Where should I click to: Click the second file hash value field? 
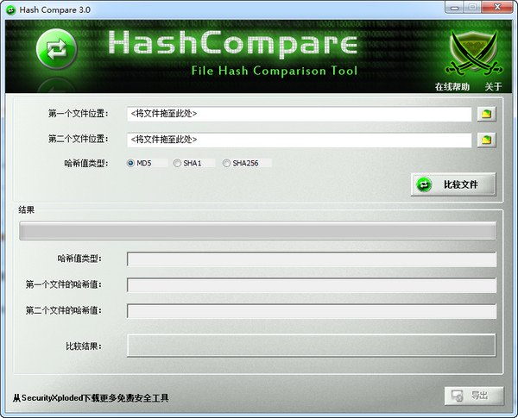tap(312, 311)
